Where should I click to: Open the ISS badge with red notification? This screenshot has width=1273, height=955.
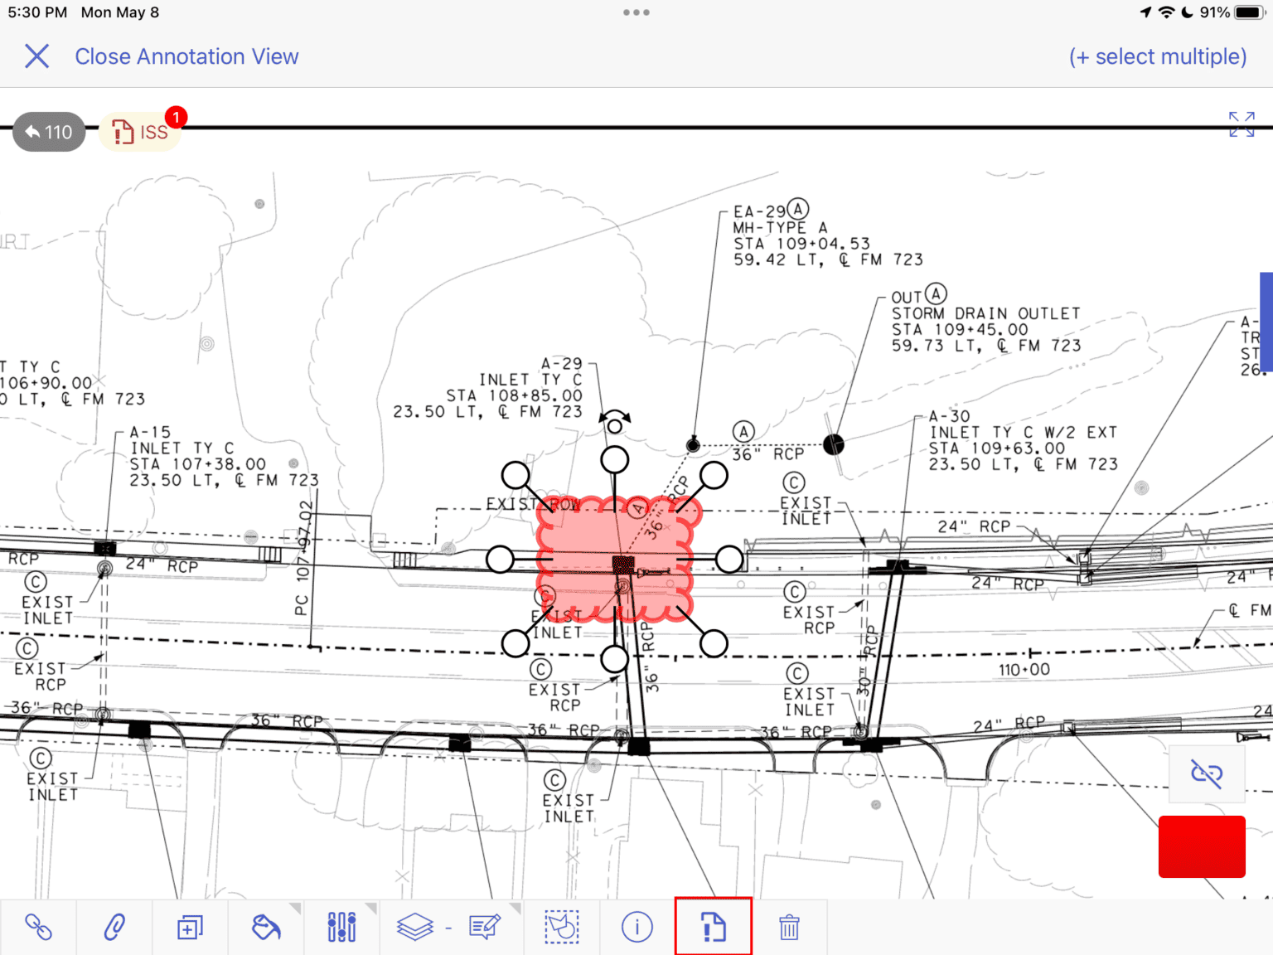coord(140,131)
